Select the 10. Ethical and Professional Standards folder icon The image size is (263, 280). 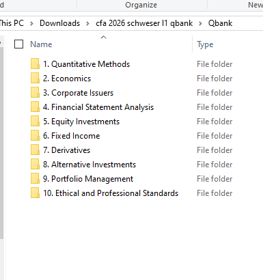[x=35, y=193]
